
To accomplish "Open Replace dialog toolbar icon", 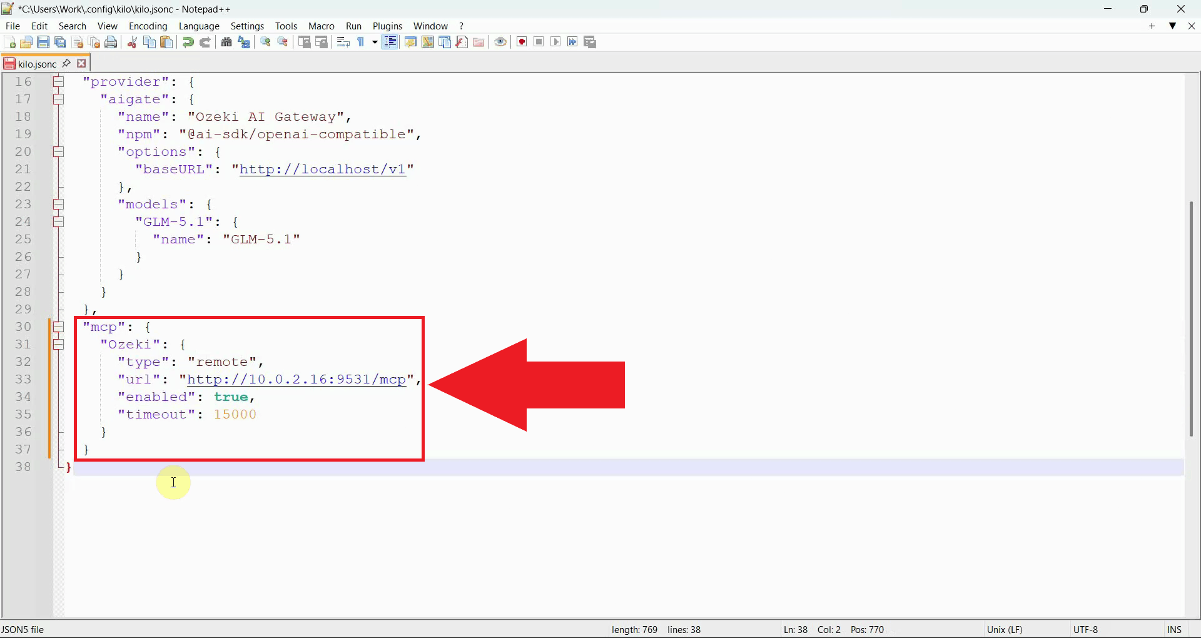I will click(244, 42).
